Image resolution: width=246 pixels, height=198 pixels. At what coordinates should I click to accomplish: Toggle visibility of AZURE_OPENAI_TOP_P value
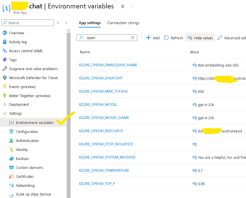coord(195,184)
